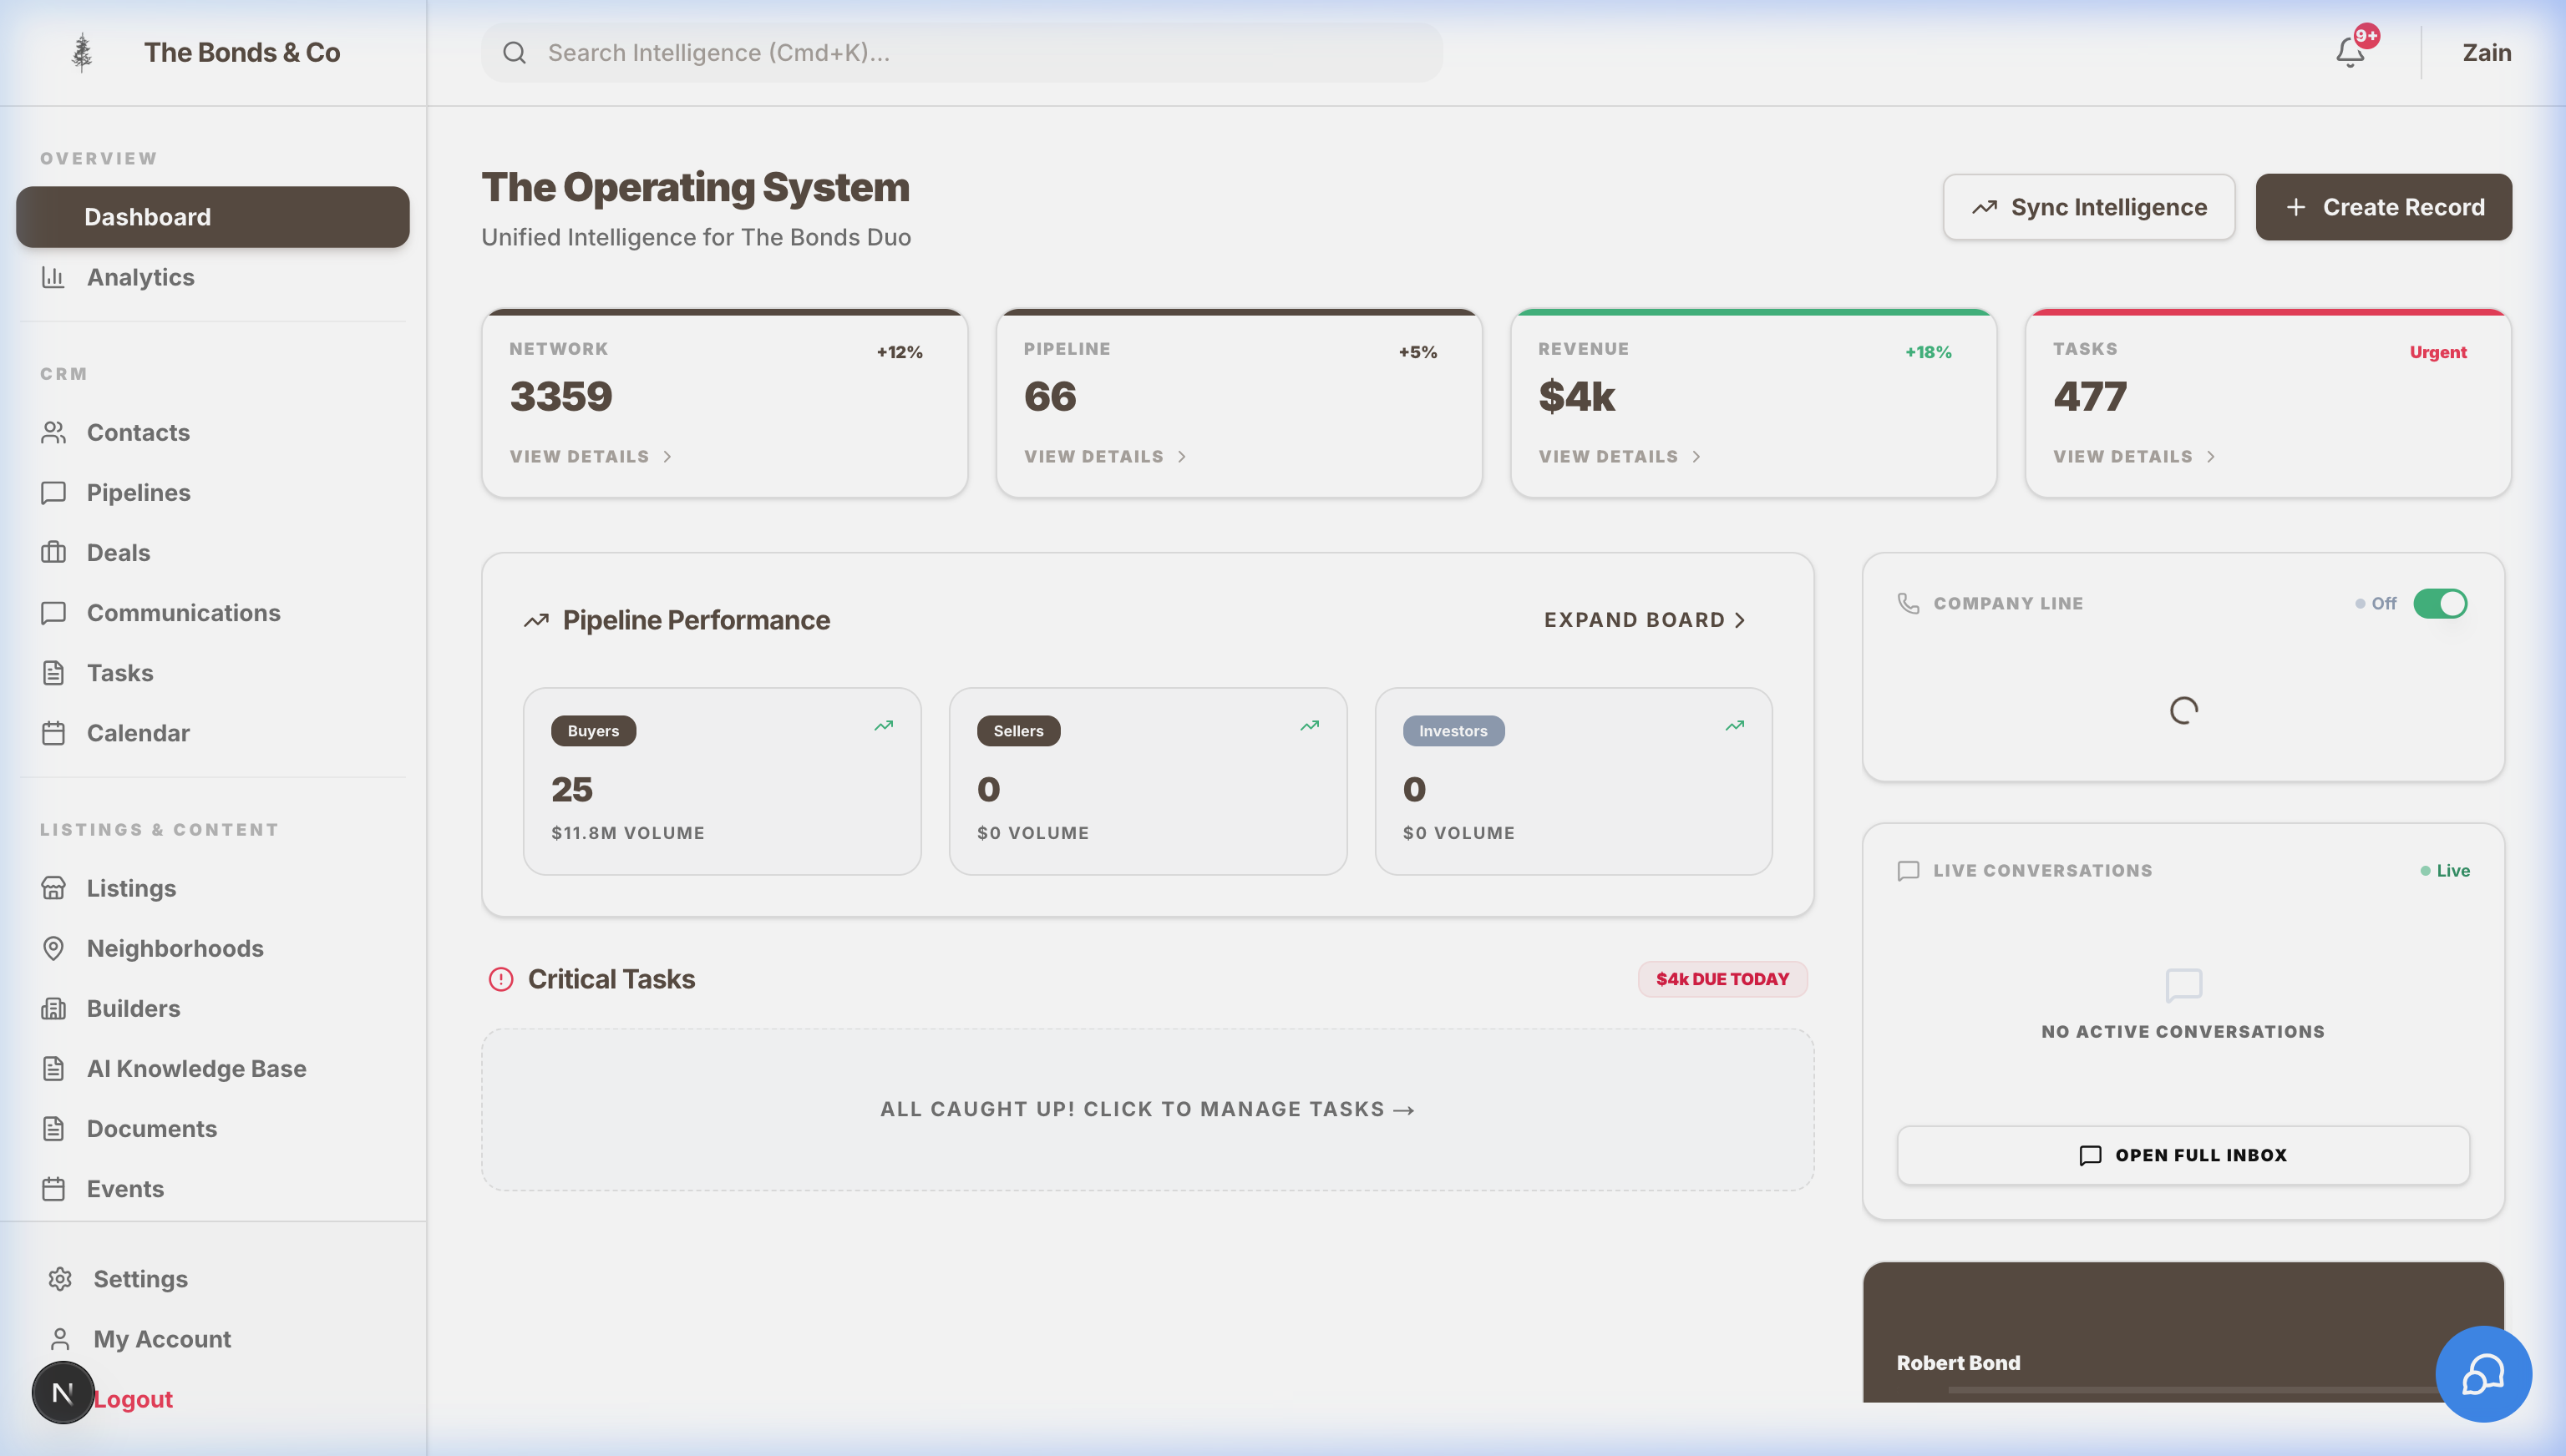The height and width of the screenshot is (1456, 2566).
Task: Click All Caught Up manage tasks link
Action: coord(1148,1109)
